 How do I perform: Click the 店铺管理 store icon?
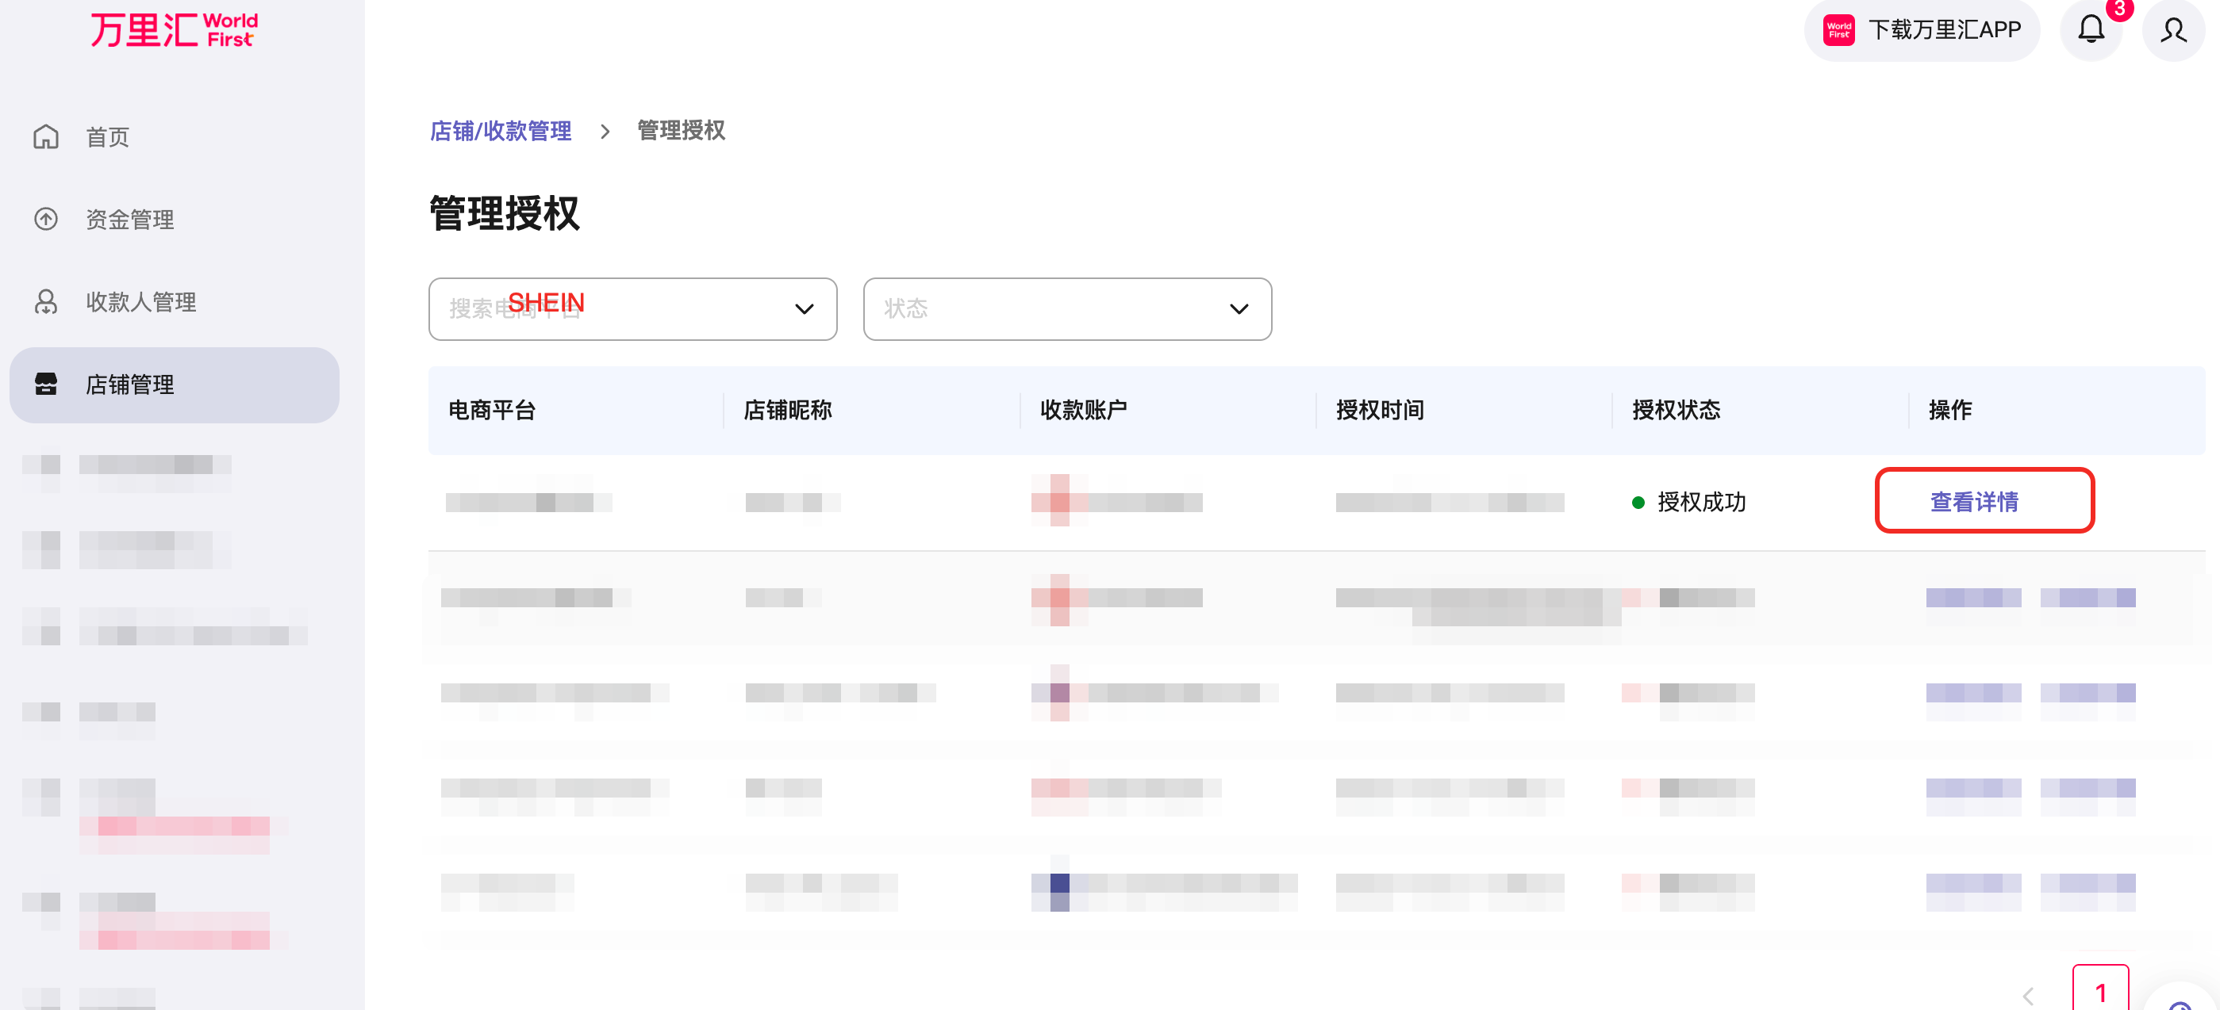coord(46,384)
